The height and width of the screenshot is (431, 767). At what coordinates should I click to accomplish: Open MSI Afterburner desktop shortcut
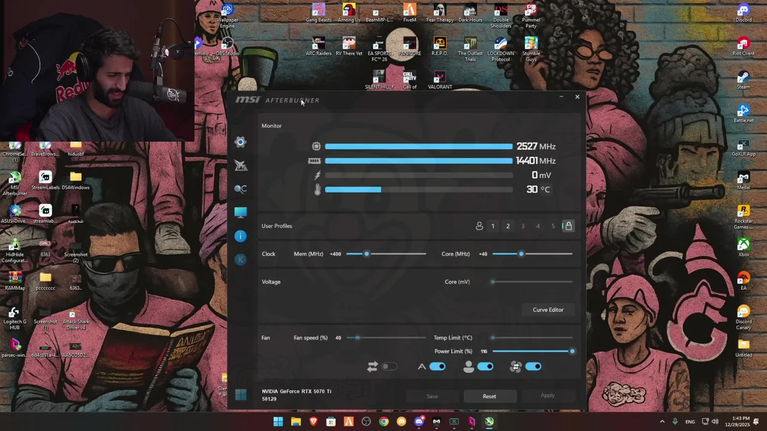pos(15,183)
